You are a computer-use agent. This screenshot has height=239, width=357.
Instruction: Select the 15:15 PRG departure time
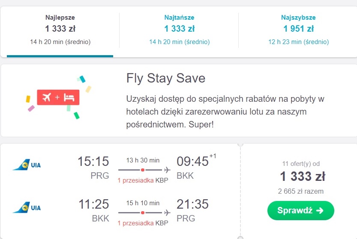[x=93, y=167]
